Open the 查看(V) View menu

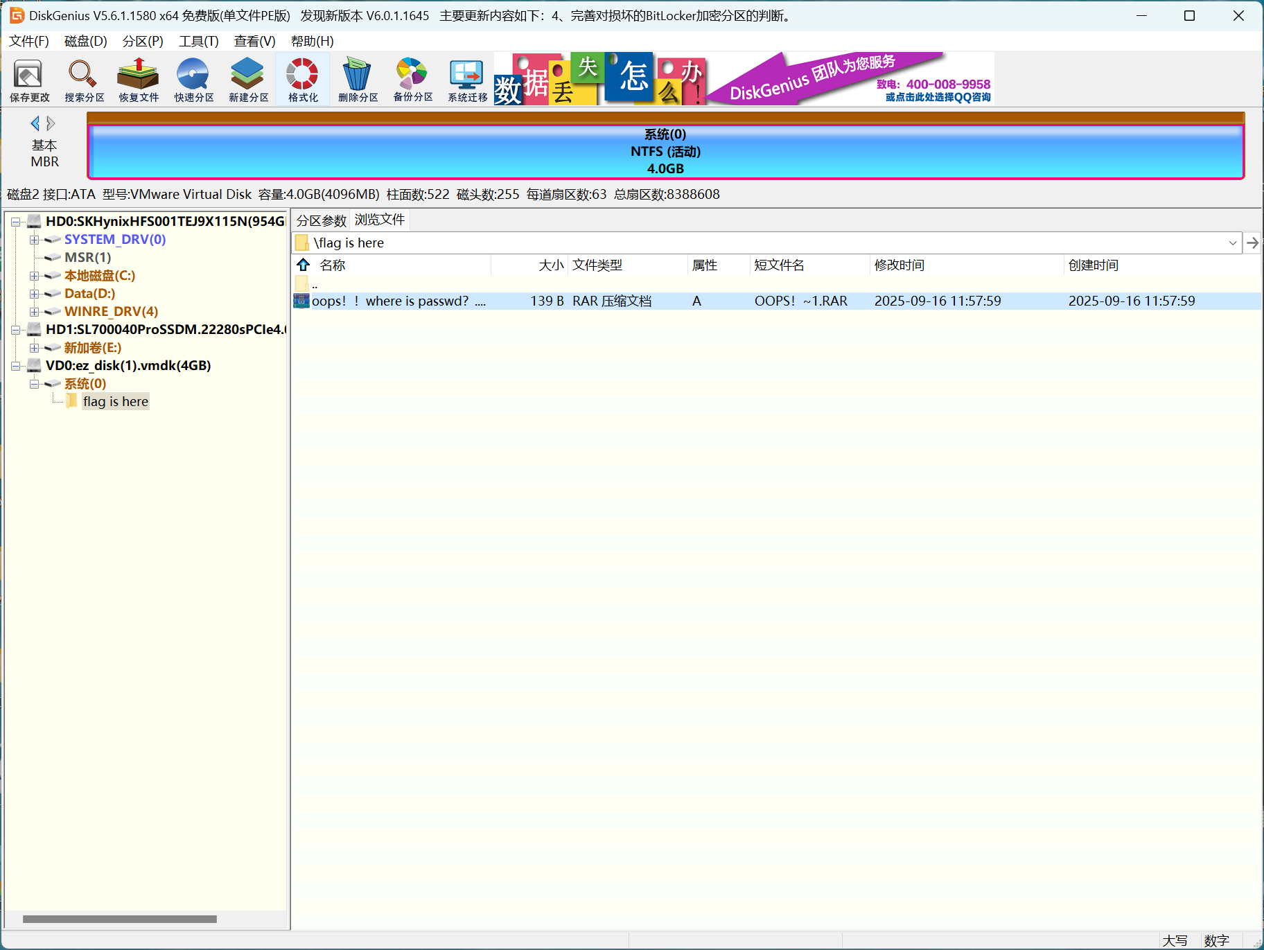(255, 41)
